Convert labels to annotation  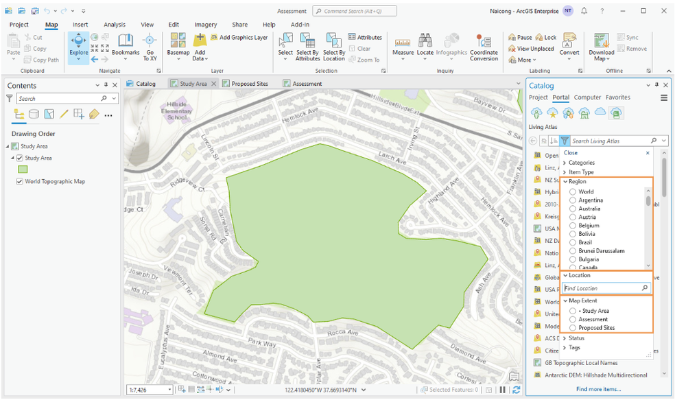569,47
